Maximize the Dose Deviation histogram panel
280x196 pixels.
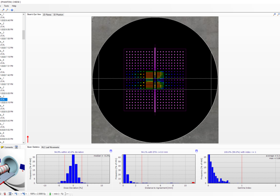tap(111, 151)
